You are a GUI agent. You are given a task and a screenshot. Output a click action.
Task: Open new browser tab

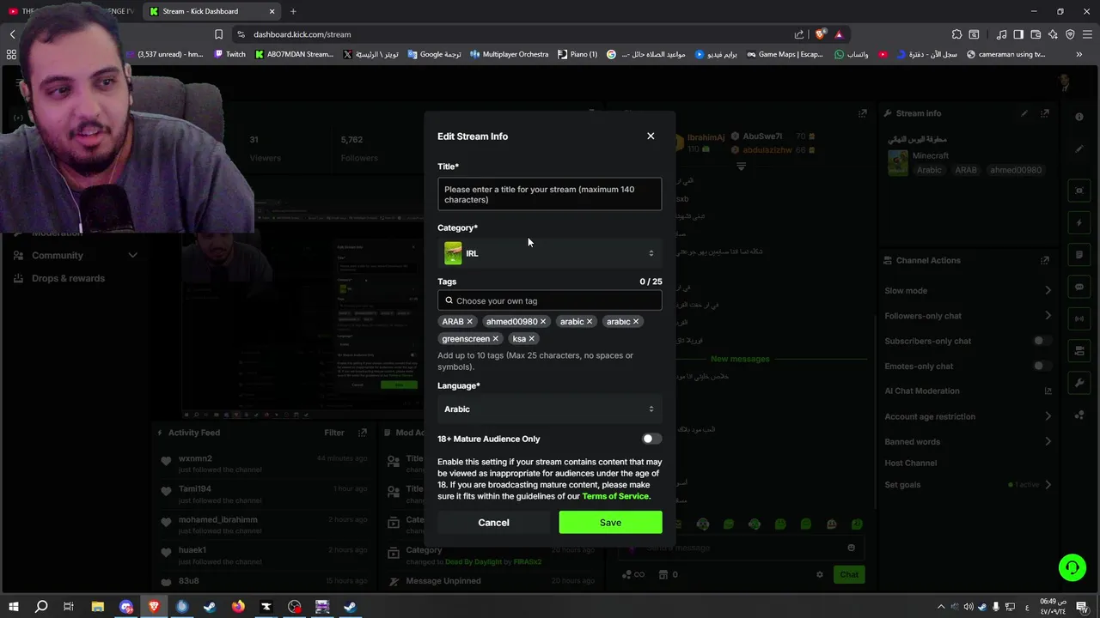click(x=293, y=11)
